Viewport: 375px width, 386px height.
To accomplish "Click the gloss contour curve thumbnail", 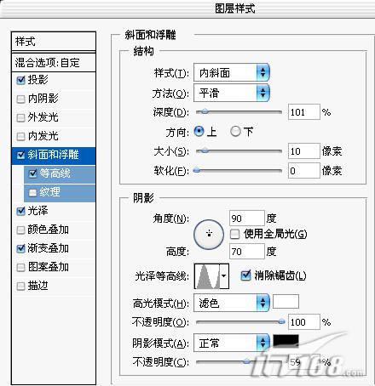I will 207,276.
